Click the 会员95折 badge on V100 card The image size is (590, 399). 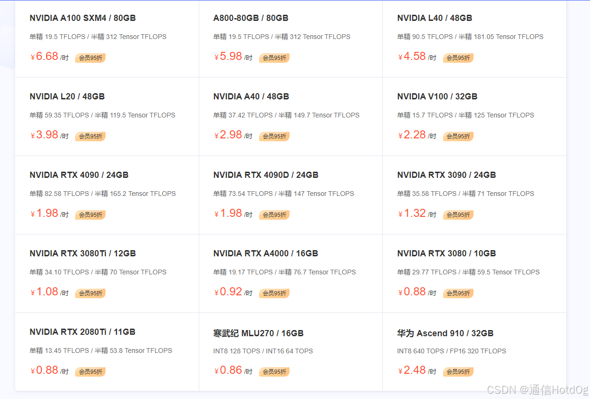tap(458, 136)
